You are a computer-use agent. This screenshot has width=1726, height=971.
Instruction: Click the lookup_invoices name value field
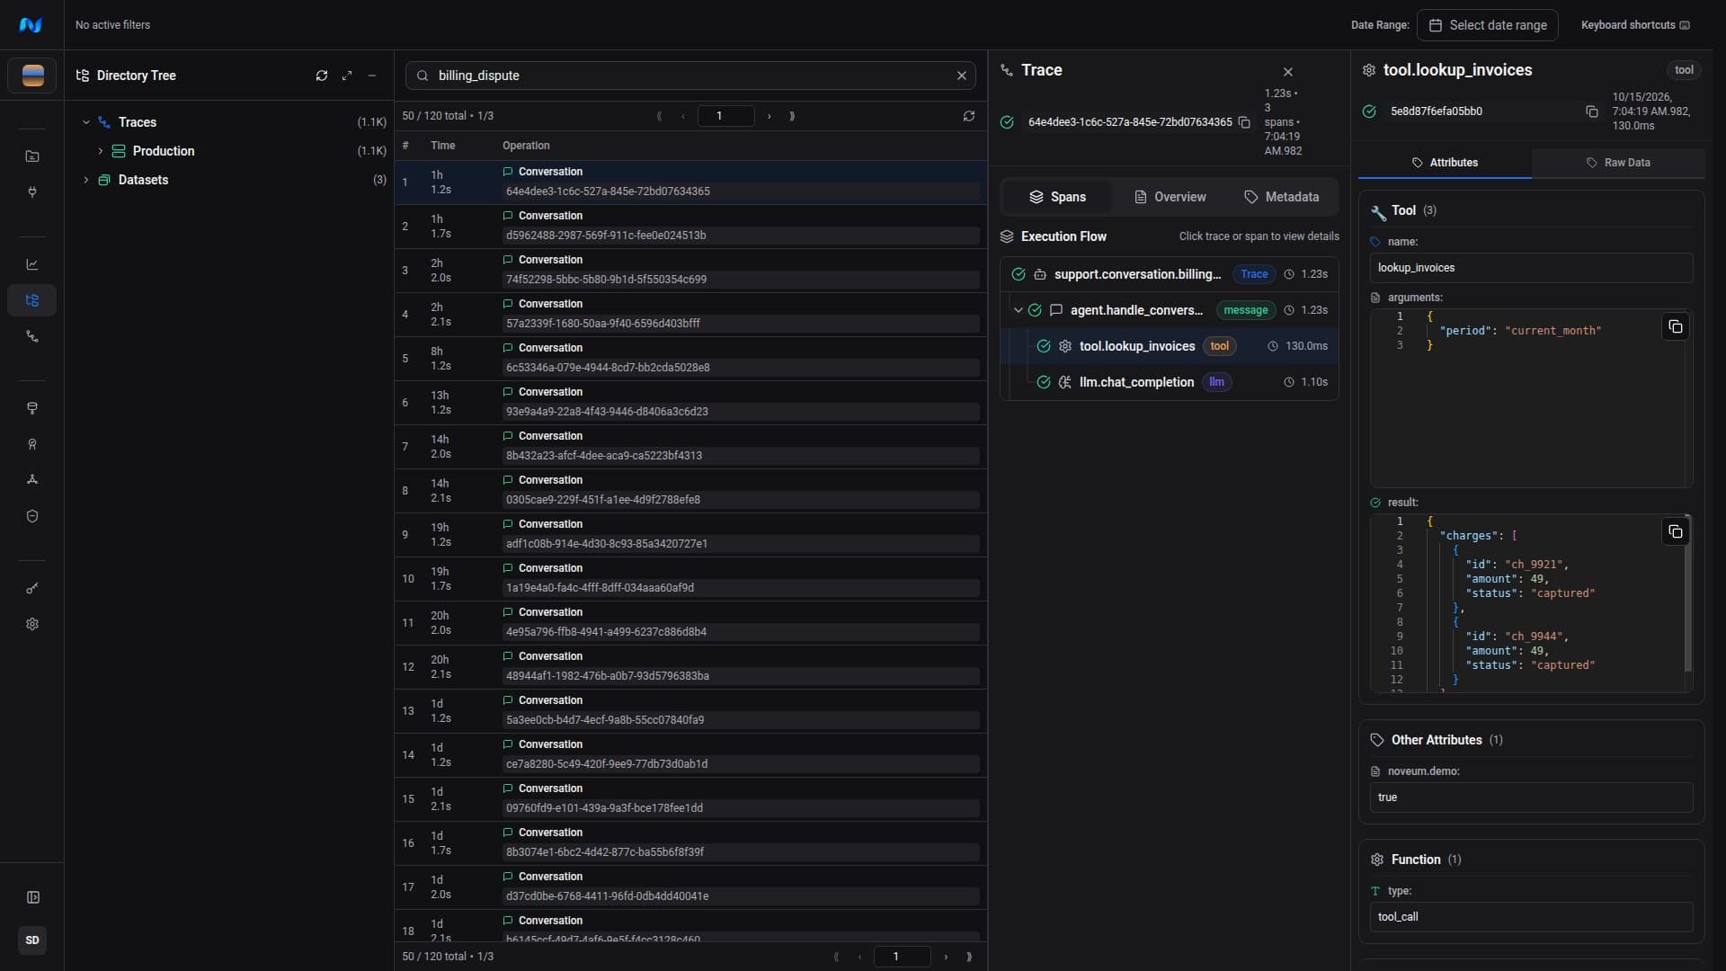point(1531,268)
